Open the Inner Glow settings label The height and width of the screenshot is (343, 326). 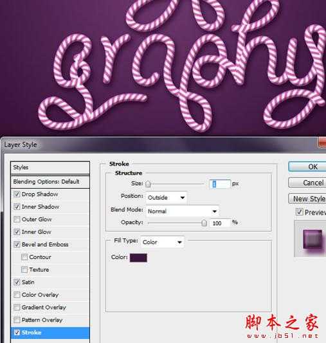tap(37, 232)
